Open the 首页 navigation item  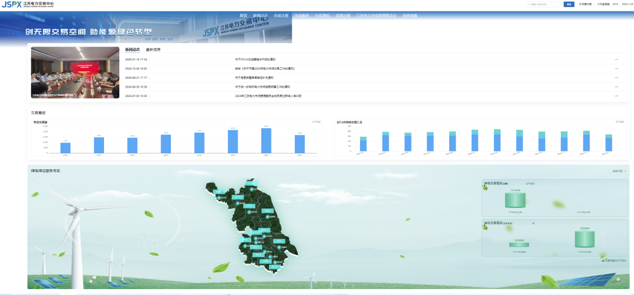pos(243,16)
